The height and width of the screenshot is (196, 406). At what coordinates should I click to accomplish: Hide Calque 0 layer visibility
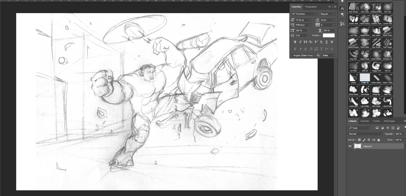click(350, 146)
